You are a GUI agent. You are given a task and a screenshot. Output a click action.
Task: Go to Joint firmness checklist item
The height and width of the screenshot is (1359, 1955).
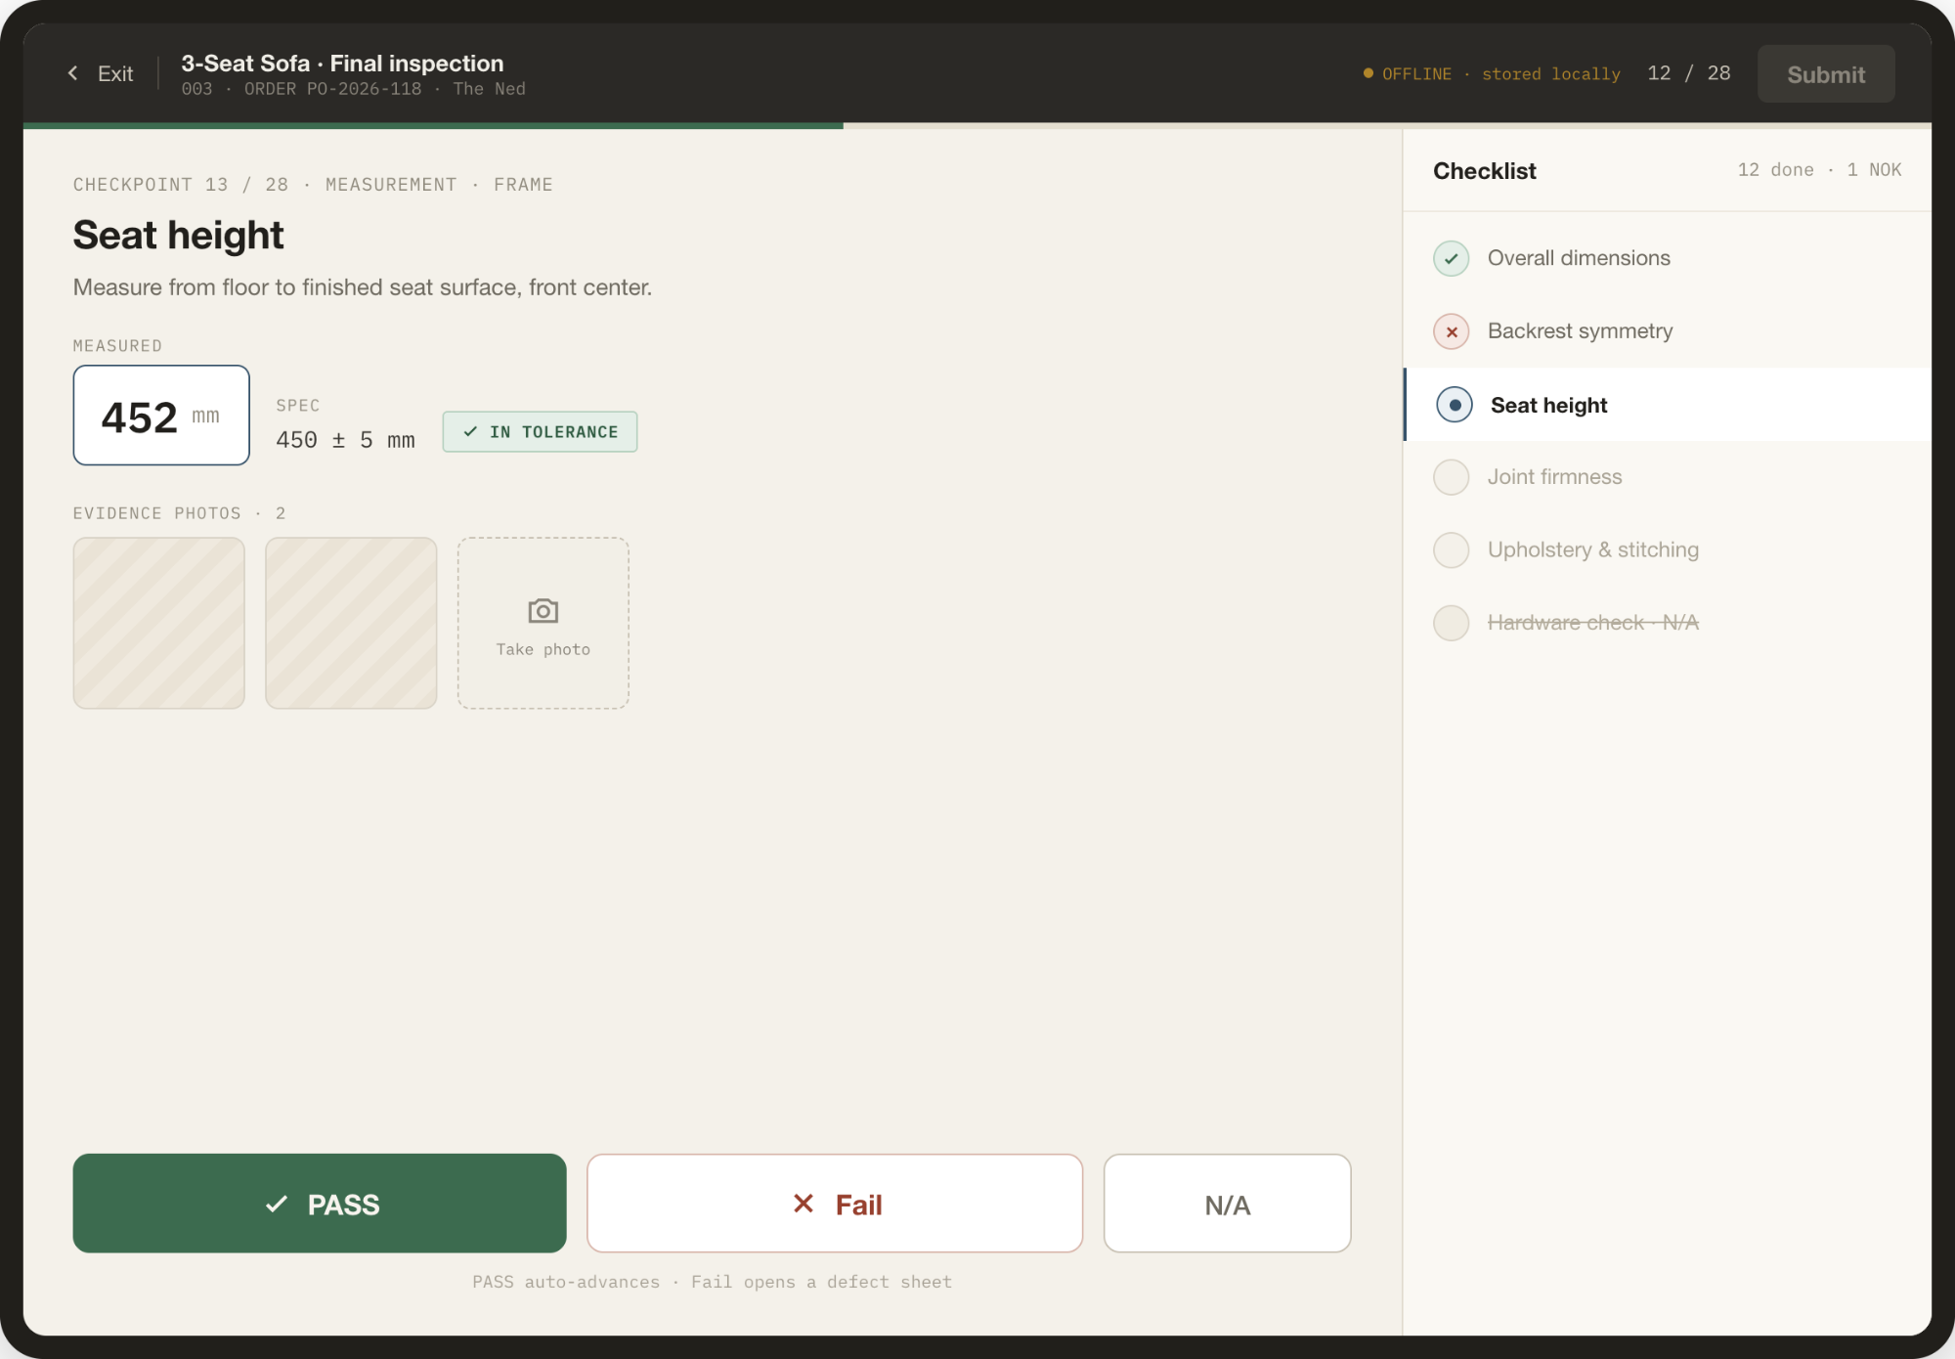[1668, 477]
